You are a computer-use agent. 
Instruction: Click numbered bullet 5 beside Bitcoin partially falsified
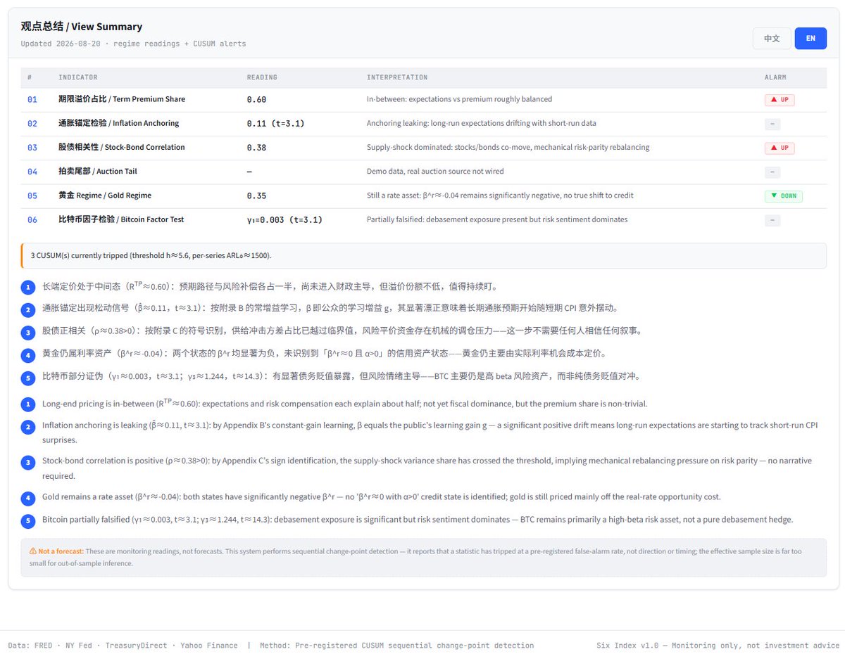point(27,520)
